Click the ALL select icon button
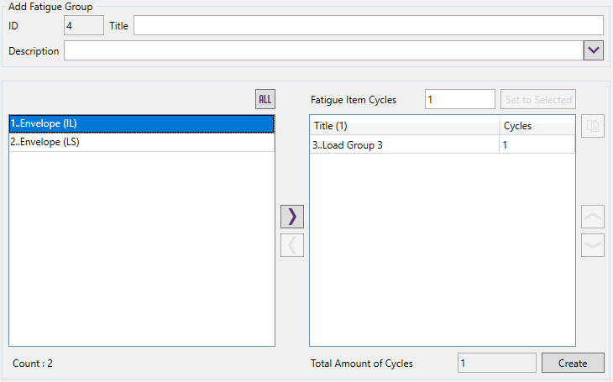This screenshot has height=382, width=613. pos(265,99)
